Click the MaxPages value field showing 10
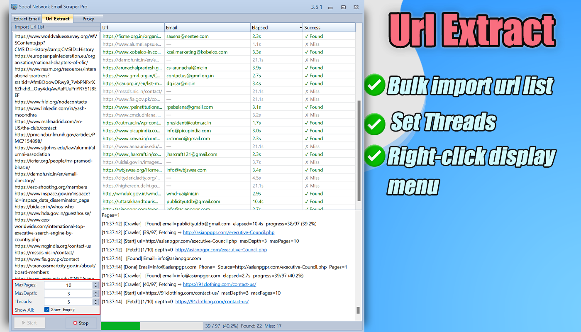 coord(68,285)
